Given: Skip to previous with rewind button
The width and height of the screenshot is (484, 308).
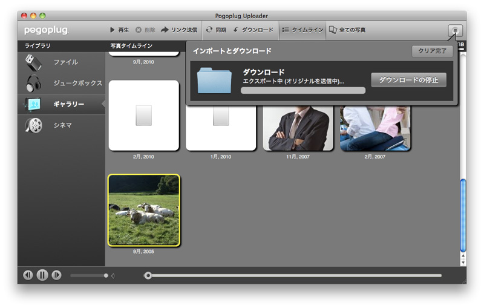Looking at the screenshot, I should [x=28, y=275].
